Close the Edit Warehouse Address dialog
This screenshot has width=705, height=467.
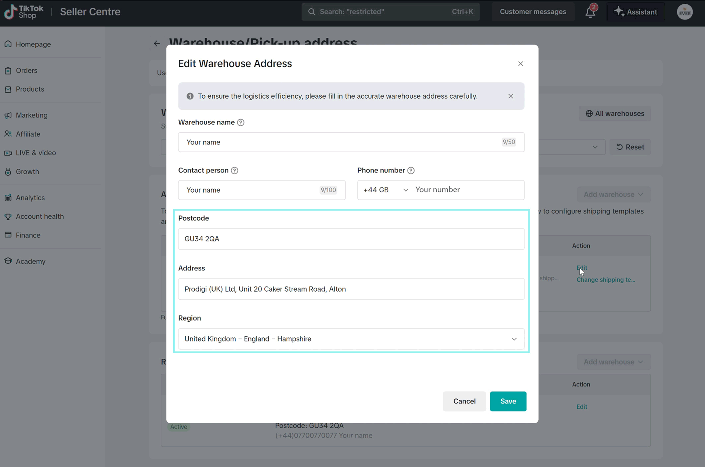520,64
